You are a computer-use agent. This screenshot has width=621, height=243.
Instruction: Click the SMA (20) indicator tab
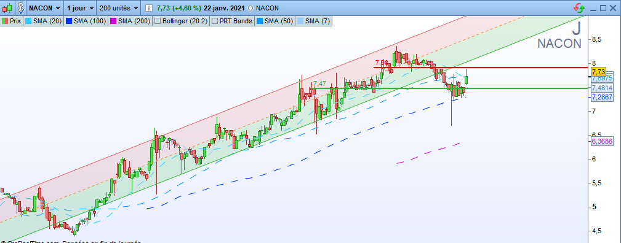click(x=43, y=21)
